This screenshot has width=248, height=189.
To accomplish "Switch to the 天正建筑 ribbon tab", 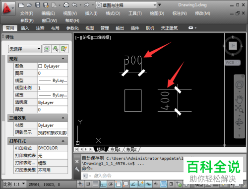I will (x=169, y=28).
